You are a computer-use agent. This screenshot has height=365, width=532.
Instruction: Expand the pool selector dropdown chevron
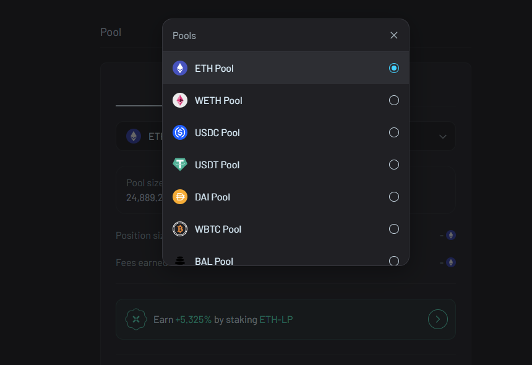[x=442, y=137]
